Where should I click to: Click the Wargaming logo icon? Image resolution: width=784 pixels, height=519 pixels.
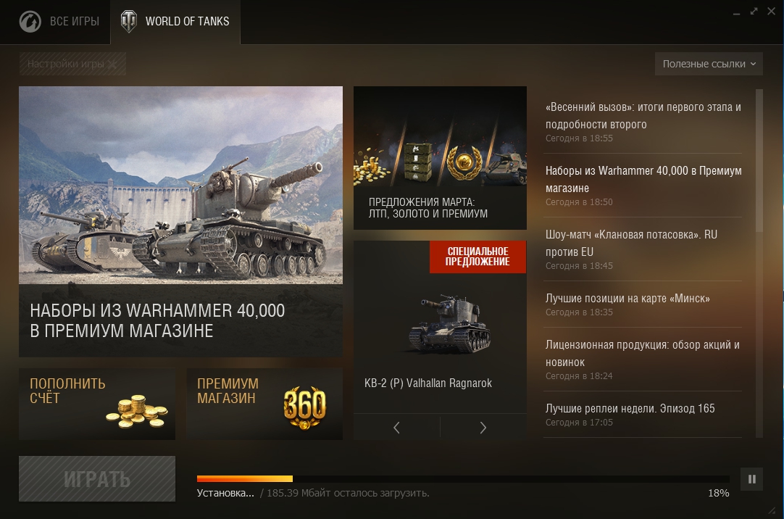click(x=30, y=22)
